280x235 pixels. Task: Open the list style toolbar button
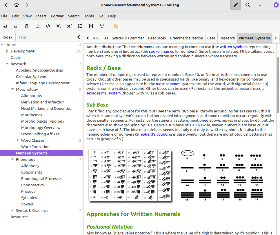point(80,26)
